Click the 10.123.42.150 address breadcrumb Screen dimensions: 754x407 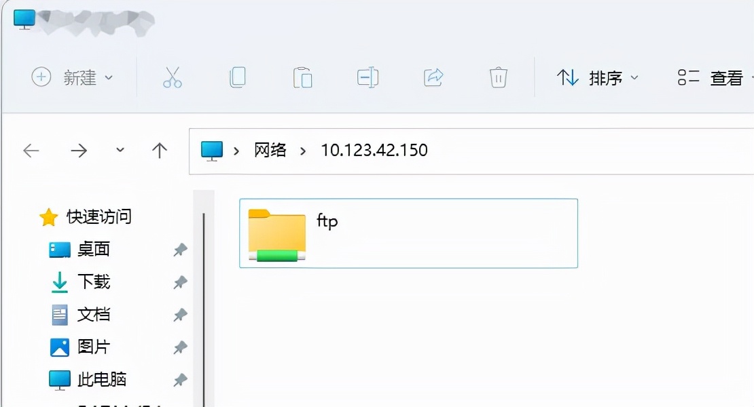(x=374, y=150)
